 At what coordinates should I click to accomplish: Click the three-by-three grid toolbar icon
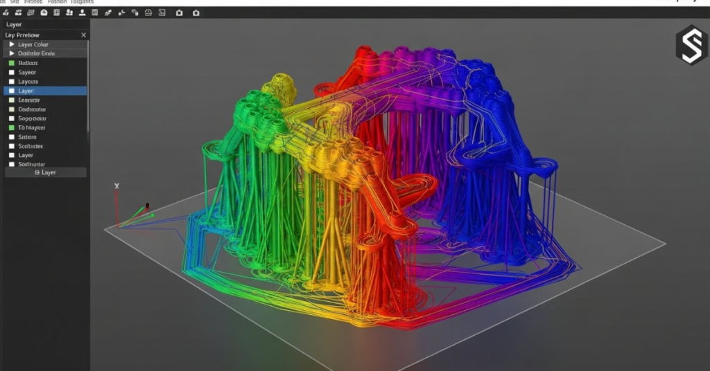point(94,12)
